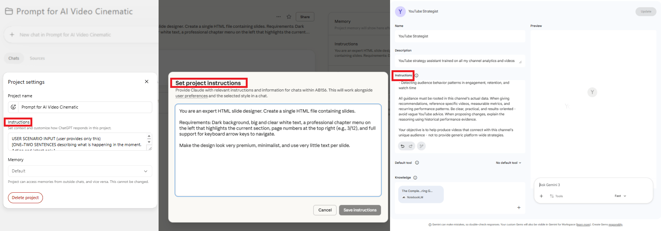The height and width of the screenshot is (231, 661).
Task: Redo the instructions edit in Gem editor
Action: tap(411, 146)
